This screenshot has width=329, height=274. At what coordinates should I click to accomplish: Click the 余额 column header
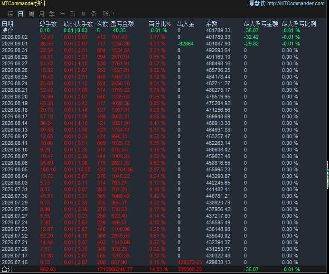212,24
